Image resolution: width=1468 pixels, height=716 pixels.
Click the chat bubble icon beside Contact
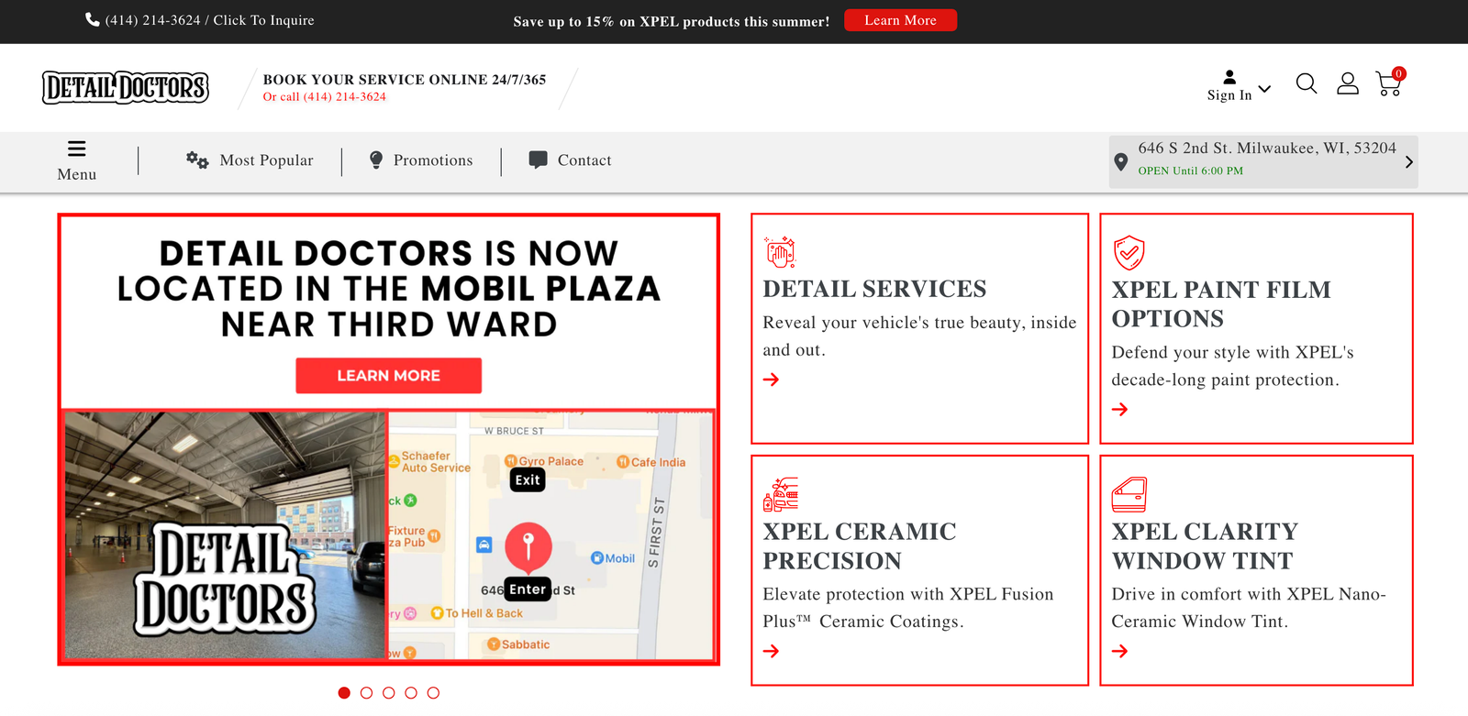coord(539,160)
